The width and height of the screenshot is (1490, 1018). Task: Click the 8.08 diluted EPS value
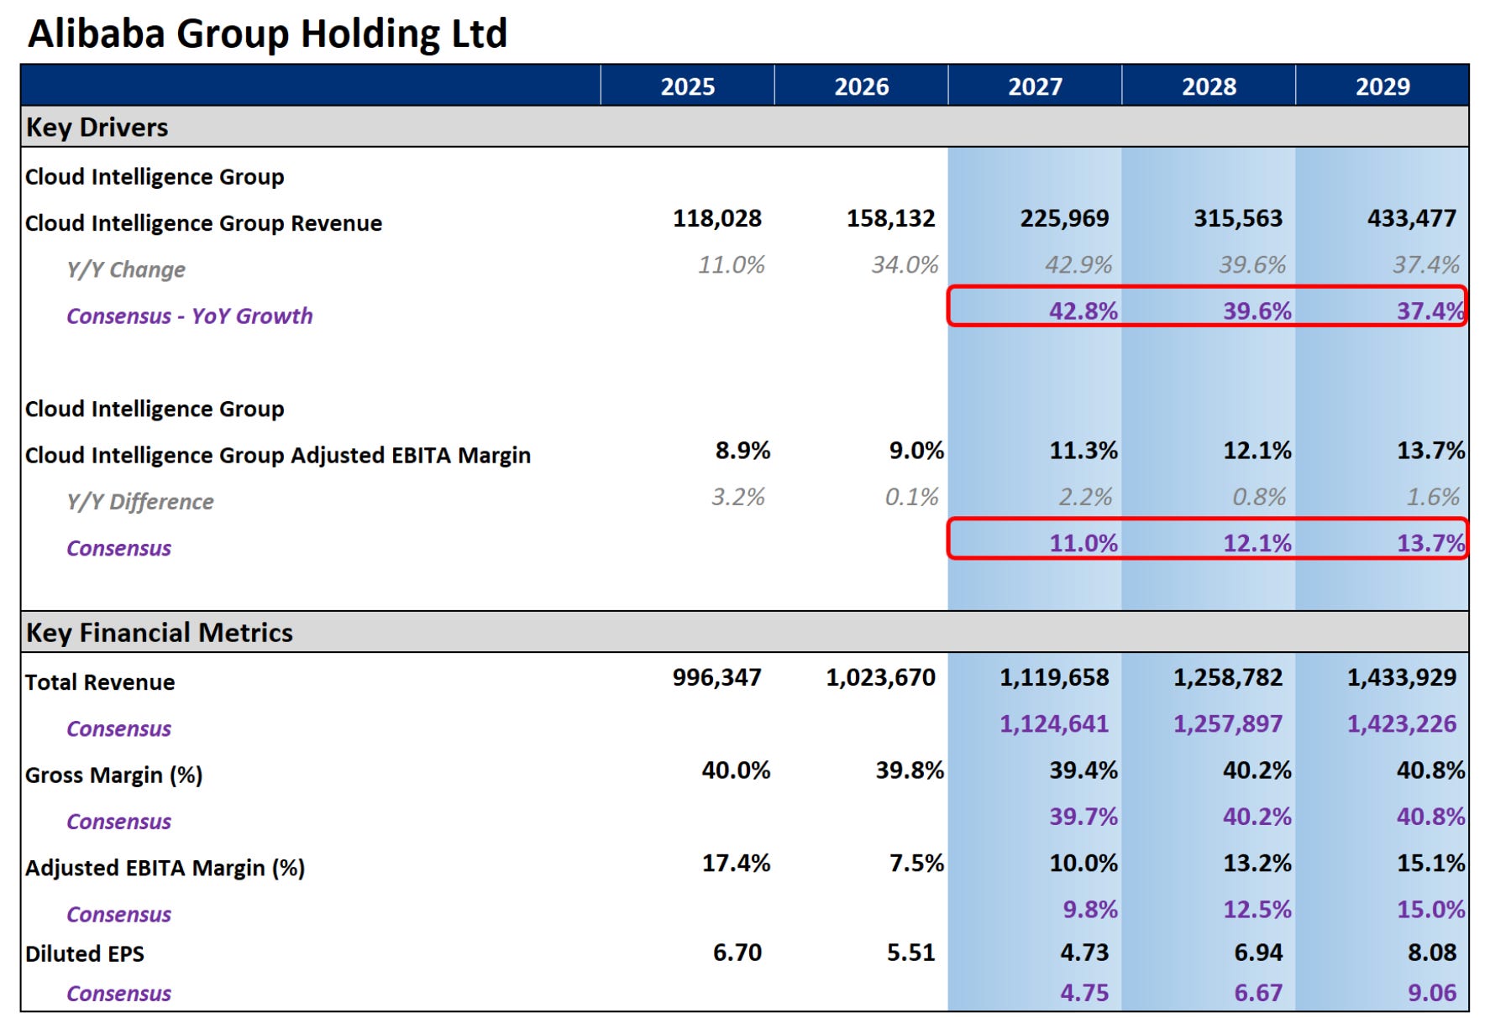coord(1433,953)
